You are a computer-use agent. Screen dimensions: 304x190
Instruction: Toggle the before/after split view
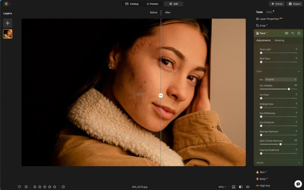click(x=240, y=187)
